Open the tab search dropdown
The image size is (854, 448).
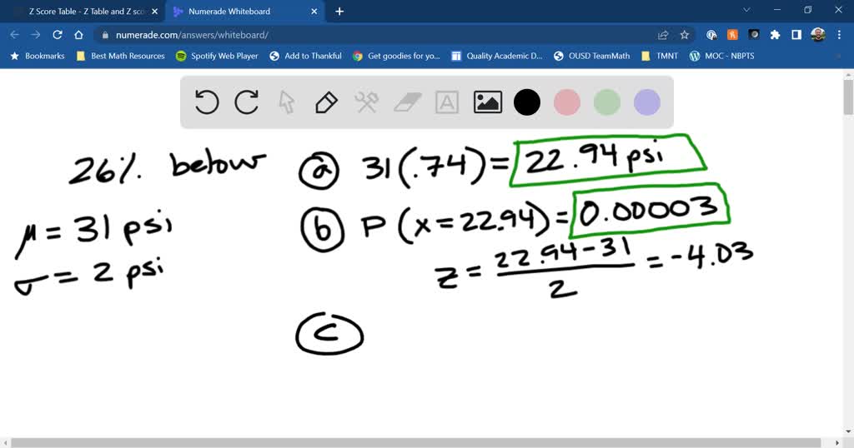[746, 10]
